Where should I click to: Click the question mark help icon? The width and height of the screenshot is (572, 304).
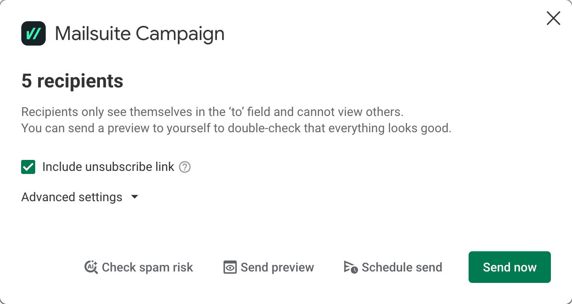(185, 167)
